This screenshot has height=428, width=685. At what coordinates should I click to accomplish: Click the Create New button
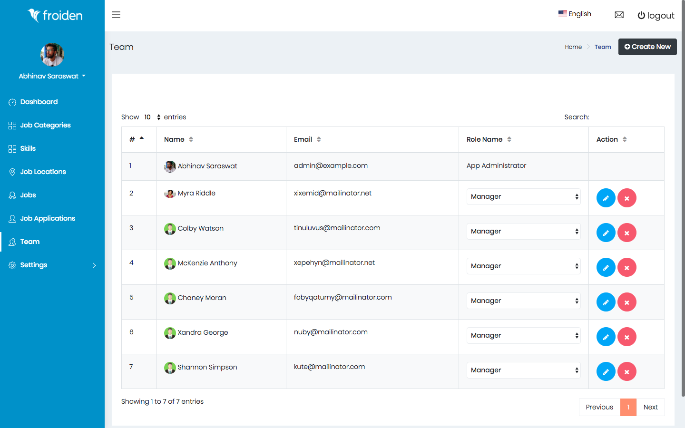647,47
